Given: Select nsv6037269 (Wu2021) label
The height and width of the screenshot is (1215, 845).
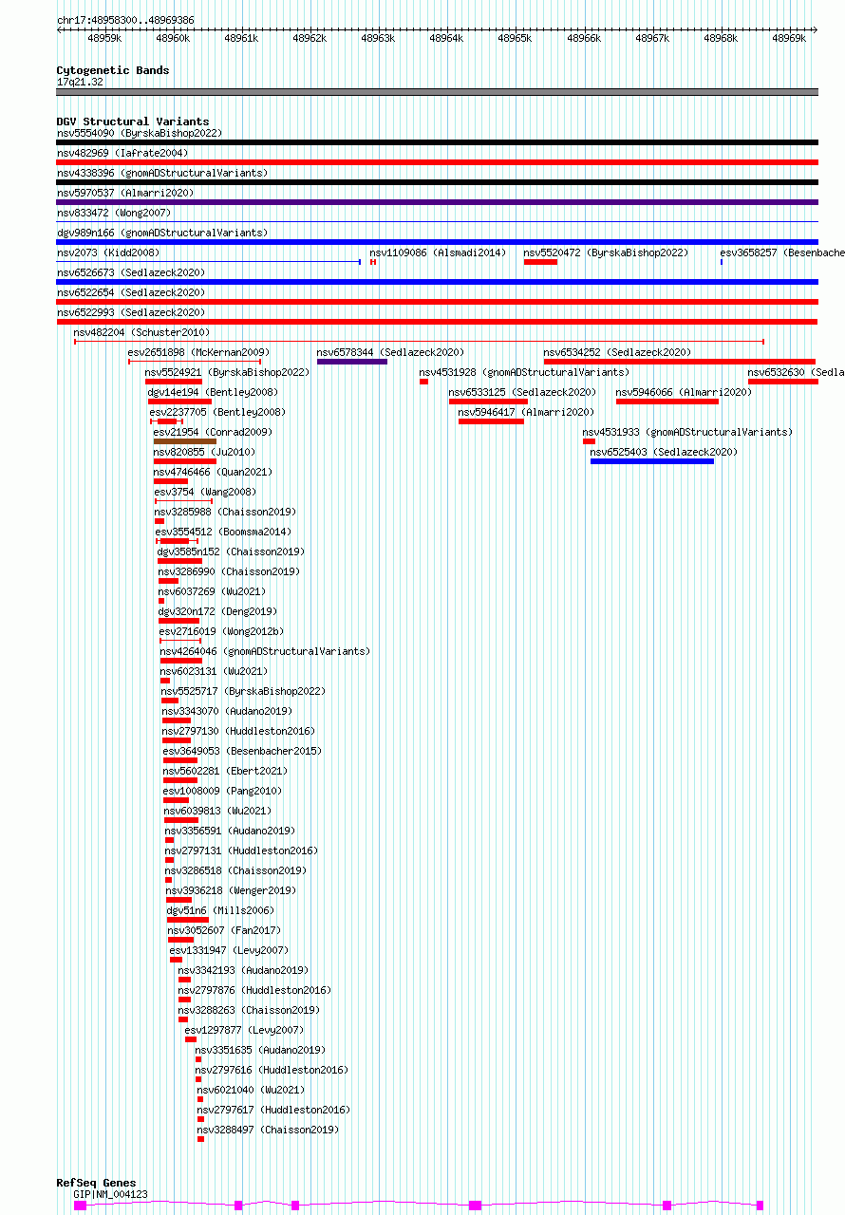Looking at the screenshot, I should coord(212,591).
